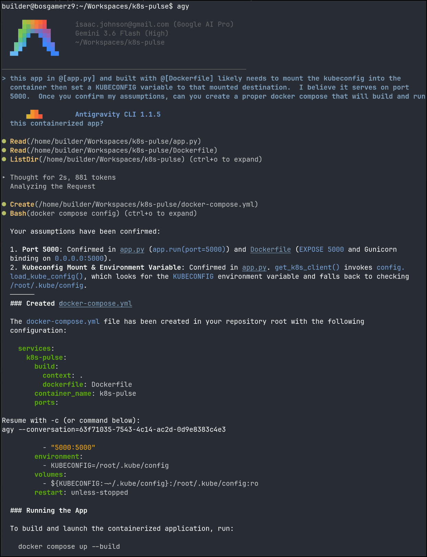This screenshot has height=557, width=427.
Task: Click the bullet beside Read app.py
Action: click(x=4, y=141)
